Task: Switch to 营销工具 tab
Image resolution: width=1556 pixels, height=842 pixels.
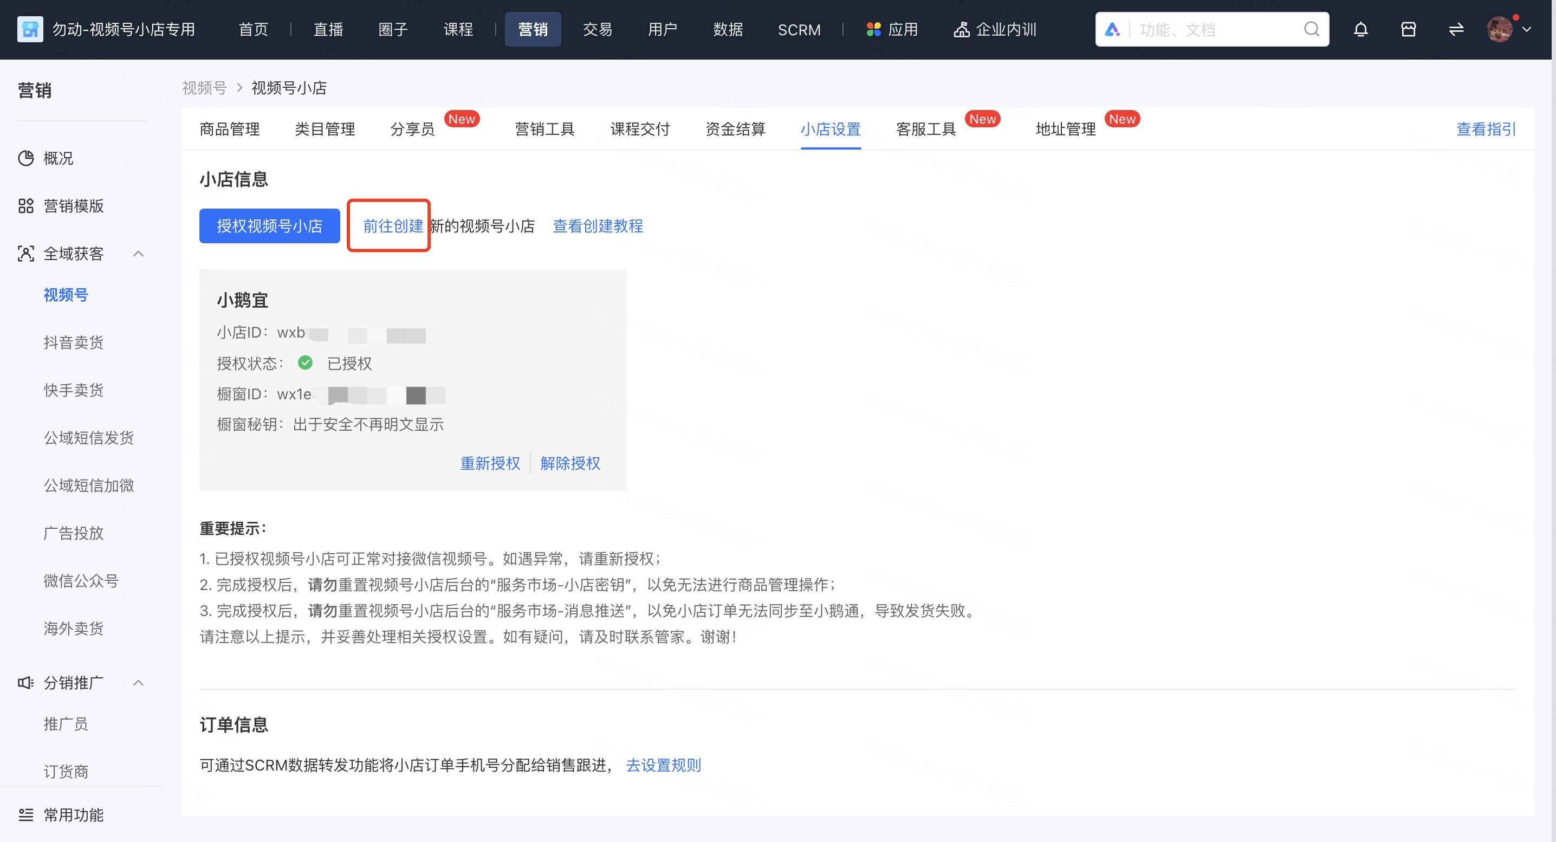Action: [545, 128]
